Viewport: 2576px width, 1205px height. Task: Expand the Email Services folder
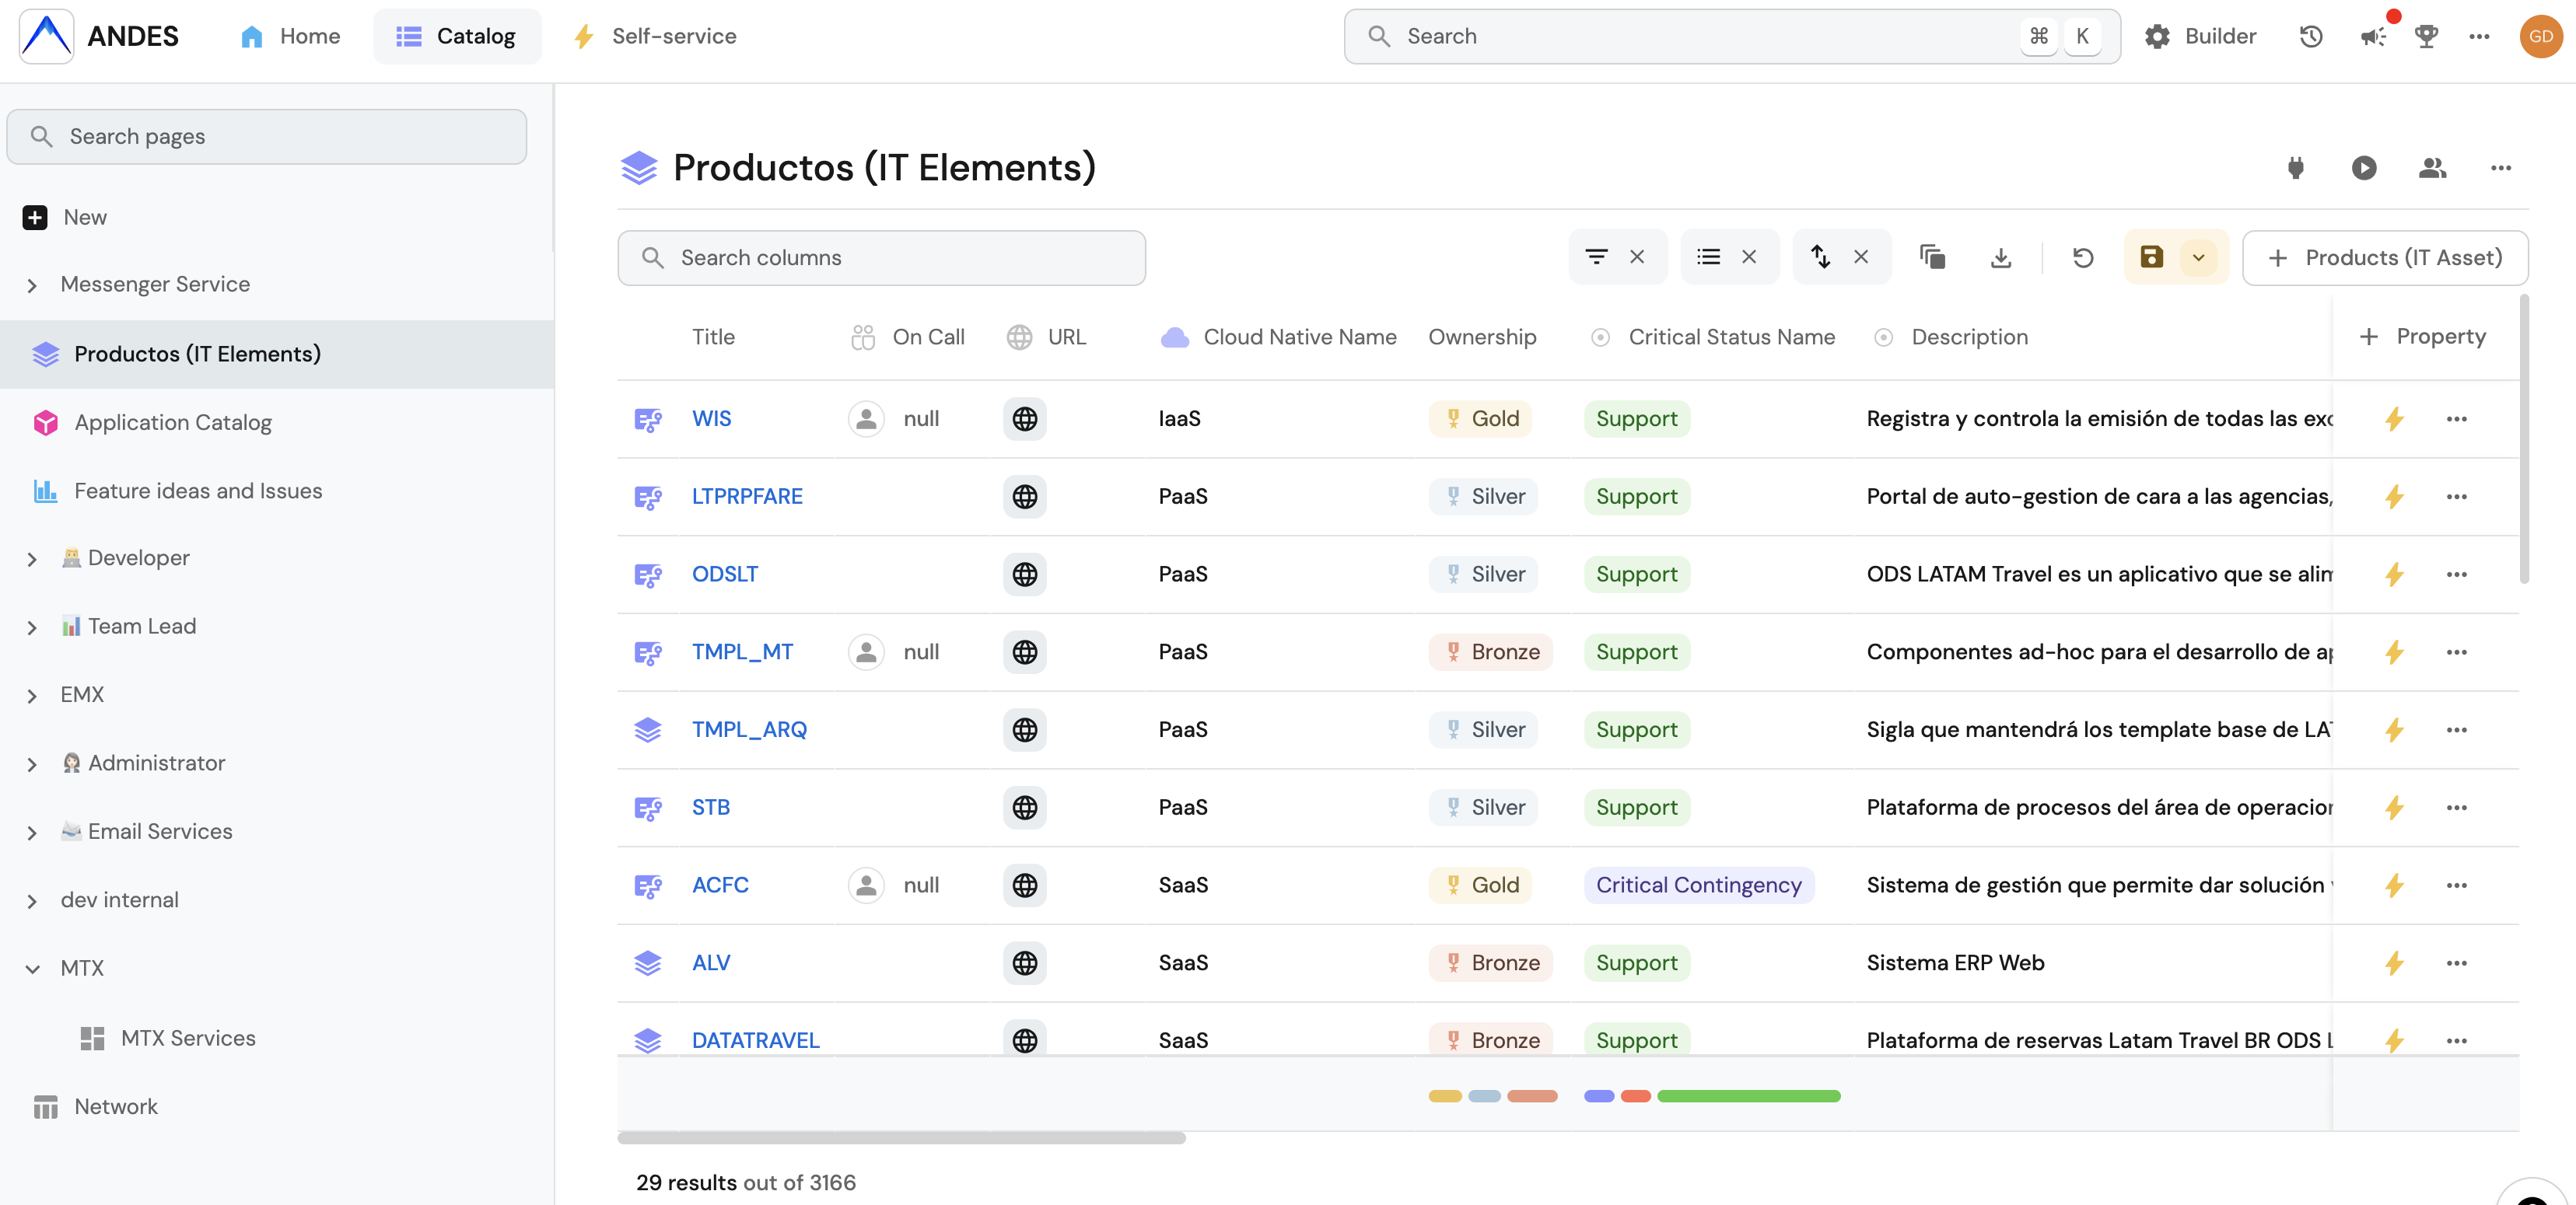tap(32, 833)
